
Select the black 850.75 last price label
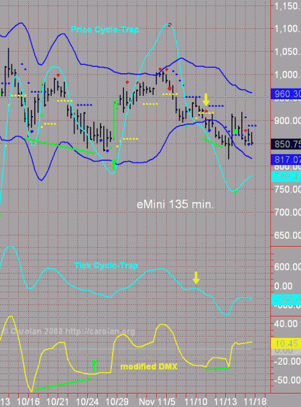286,144
